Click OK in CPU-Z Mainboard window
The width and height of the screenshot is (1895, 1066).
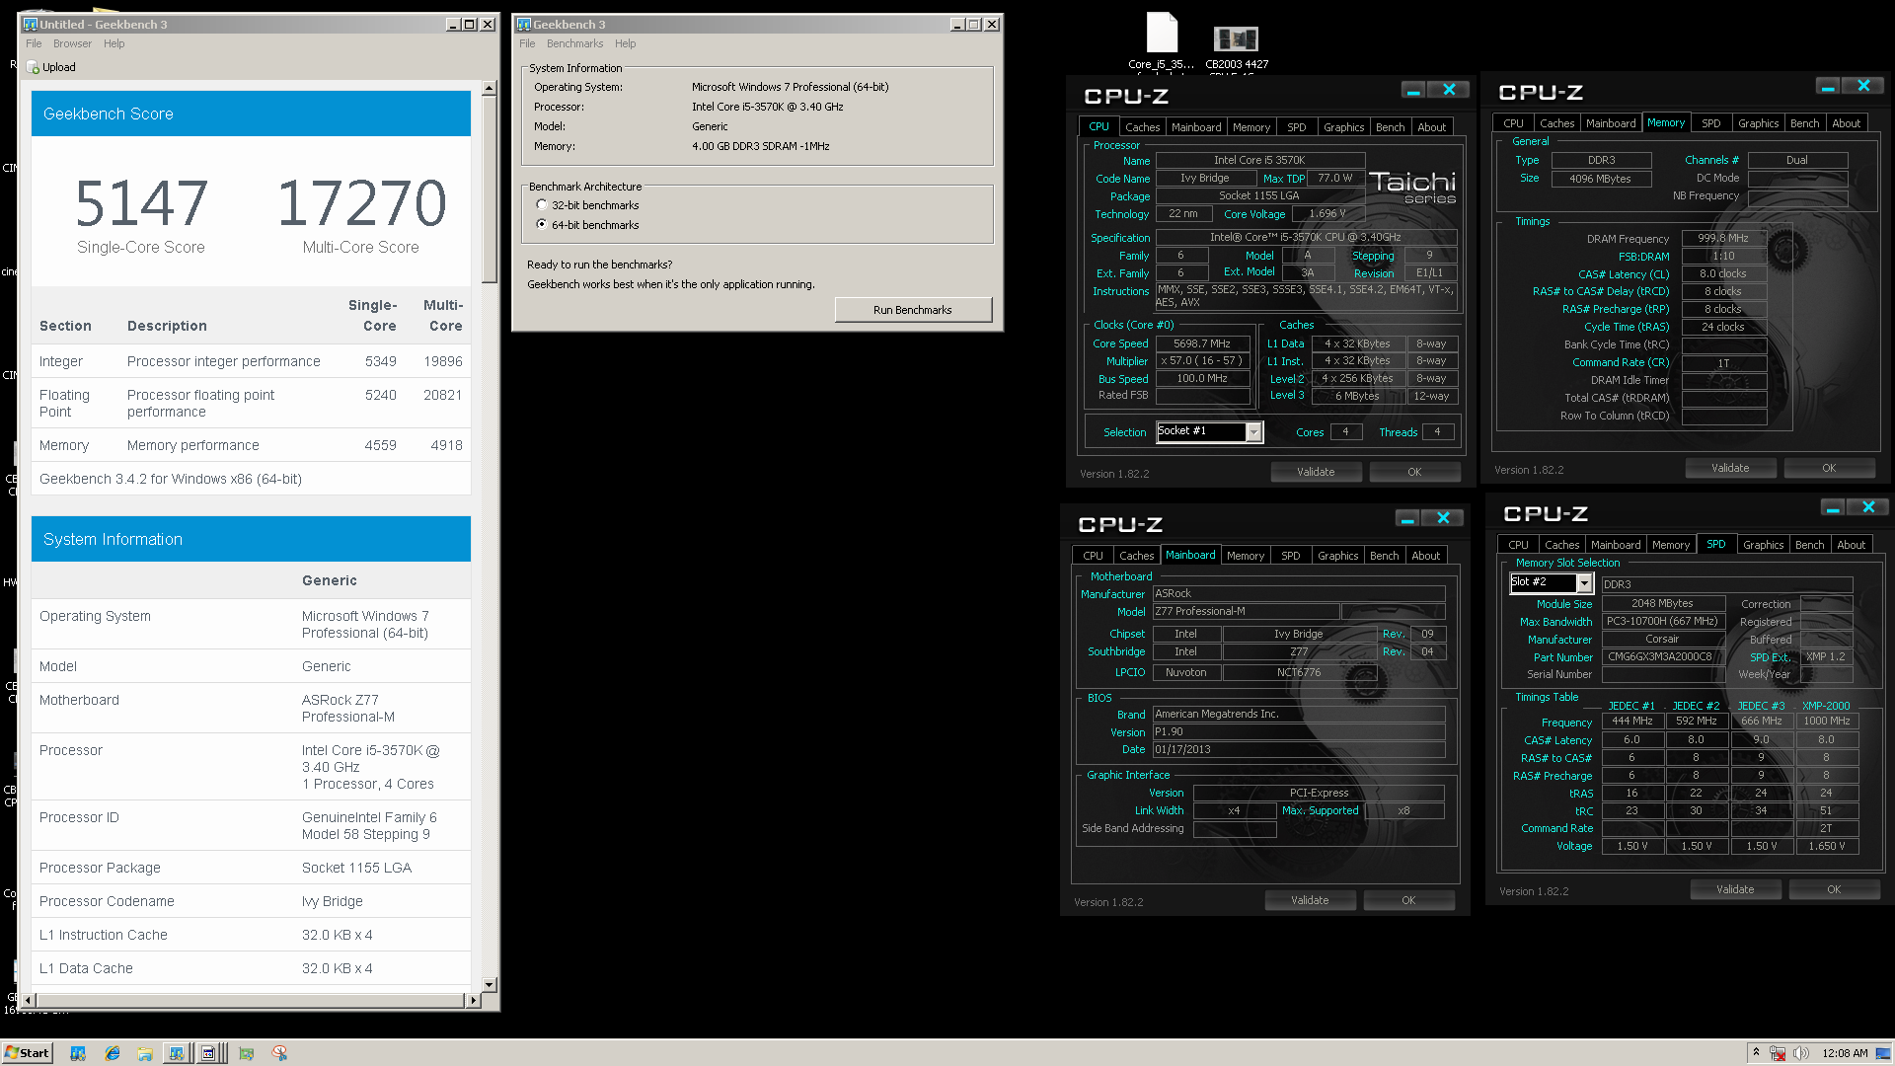coord(1408,900)
